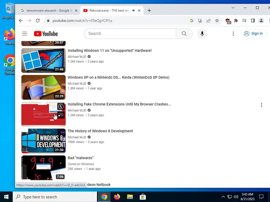
Task: Mute the tab audio speaker icon
Action: click(x=133, y=11)
